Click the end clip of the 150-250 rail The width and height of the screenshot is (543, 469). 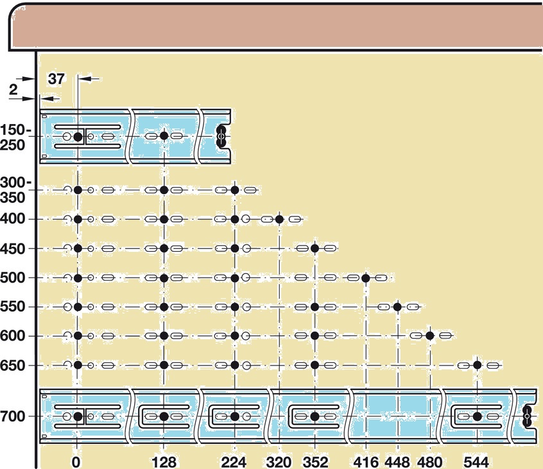point(221,136)
